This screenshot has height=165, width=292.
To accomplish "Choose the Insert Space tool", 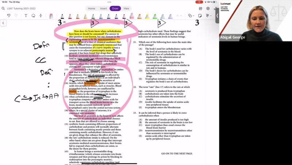I will click(x=41, y=16).
